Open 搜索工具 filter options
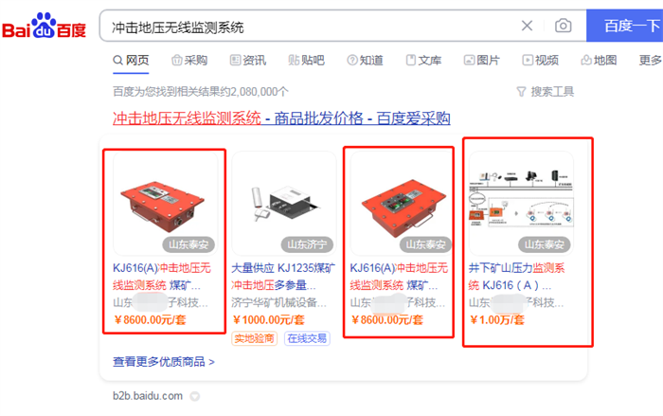This screenshot has height=416, width=663. (x=546, y=91)
